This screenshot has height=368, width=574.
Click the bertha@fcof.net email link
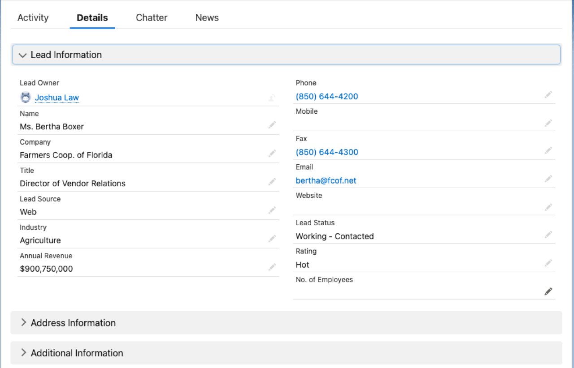[x=326, y=181]
